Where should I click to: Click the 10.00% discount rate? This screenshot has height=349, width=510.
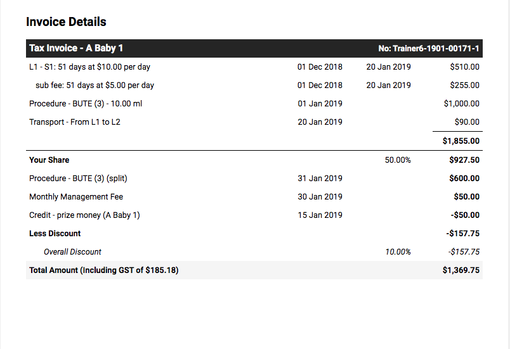pos(398,252)
